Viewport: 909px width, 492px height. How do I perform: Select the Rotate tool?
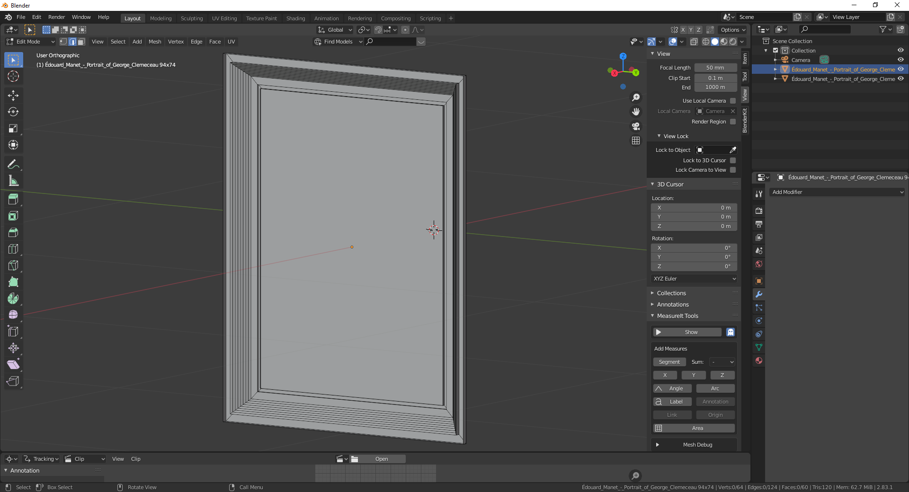13,112
